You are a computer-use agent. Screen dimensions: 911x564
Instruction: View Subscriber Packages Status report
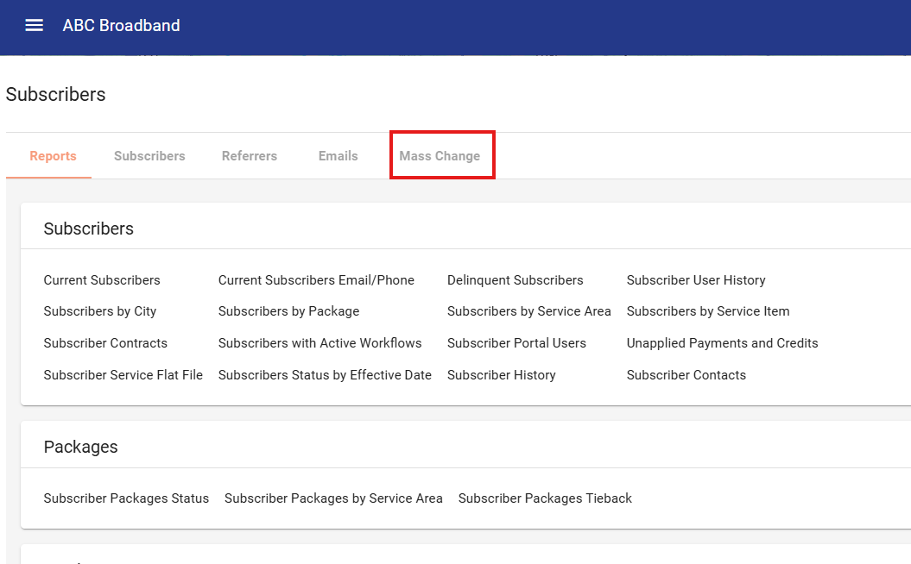coord(126,498)
